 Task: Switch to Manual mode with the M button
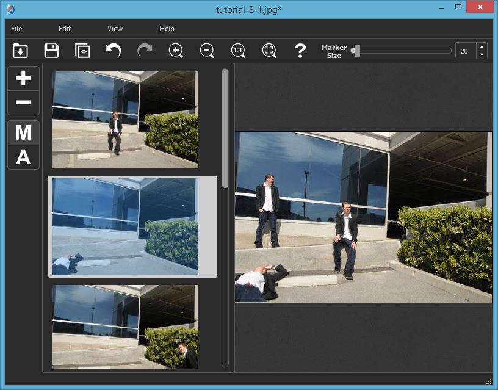pyautogui.click(x=23, y=133)
